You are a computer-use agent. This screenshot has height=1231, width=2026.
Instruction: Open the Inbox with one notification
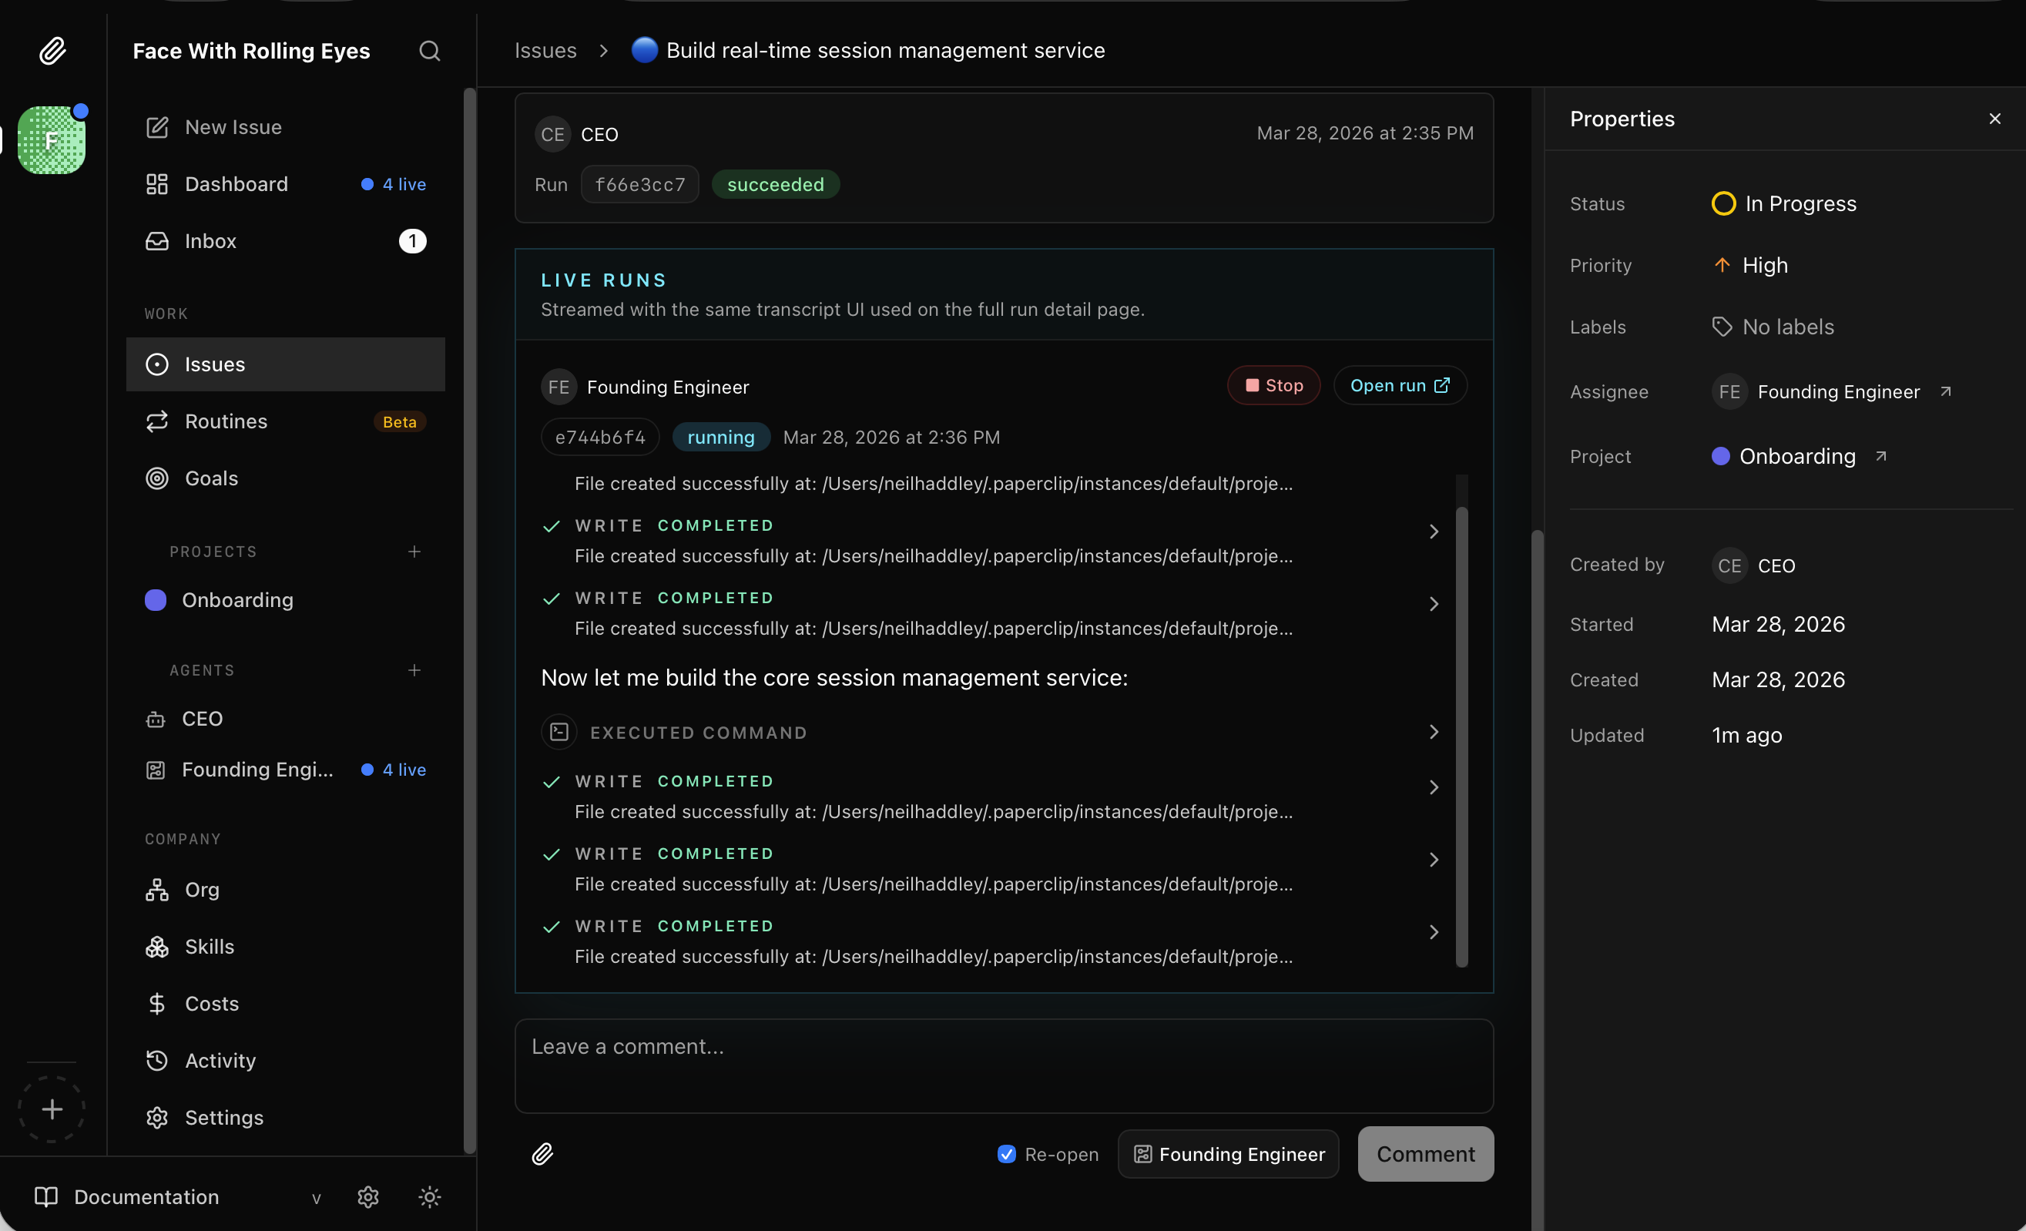210,241
